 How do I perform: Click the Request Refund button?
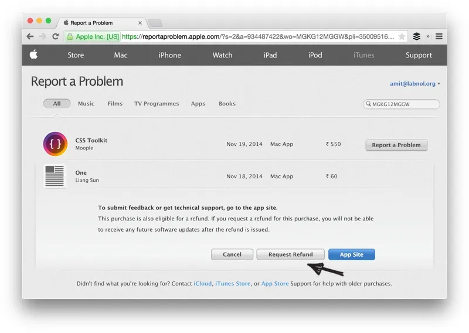pos(290,254)
